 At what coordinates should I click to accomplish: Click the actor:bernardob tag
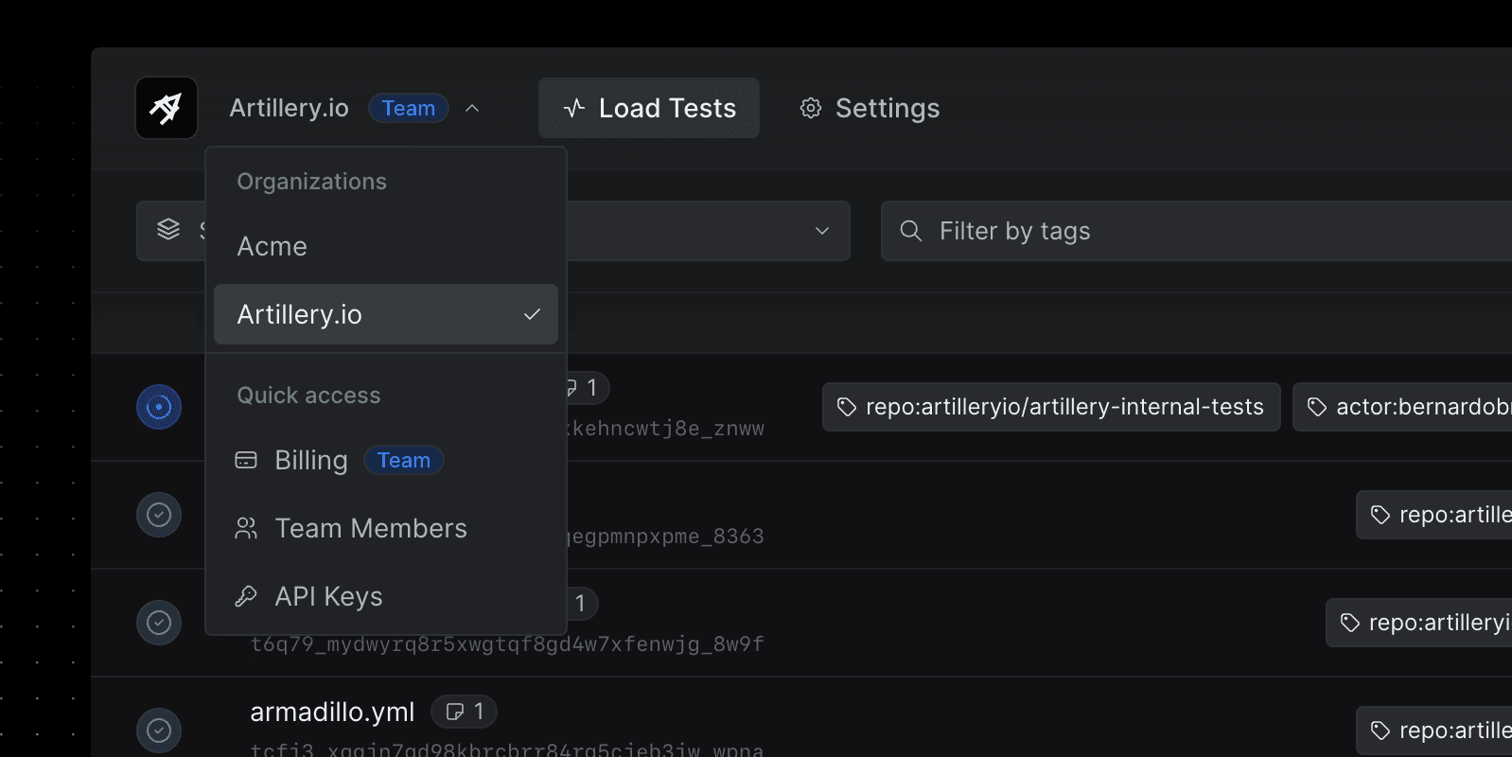click(x=1402, y=407)
